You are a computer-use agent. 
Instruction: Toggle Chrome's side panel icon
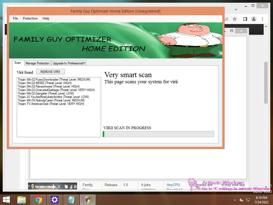245,19
